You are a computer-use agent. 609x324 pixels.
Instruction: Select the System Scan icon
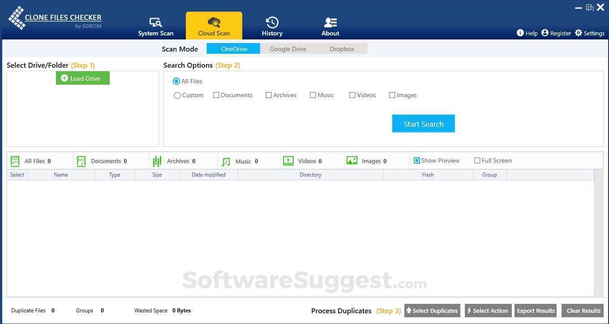[x=155, y=22]
